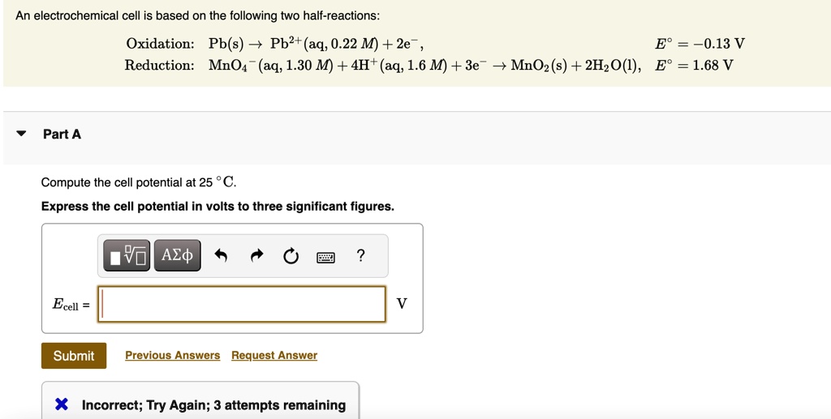Click the V unit label
This screenshot has height=419, width=831.
point(402,304)
